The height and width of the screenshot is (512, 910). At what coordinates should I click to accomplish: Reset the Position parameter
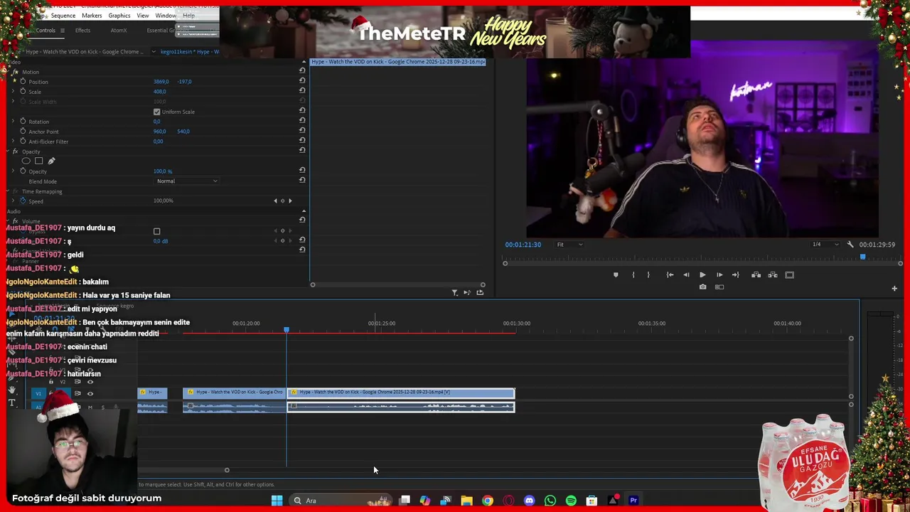[x=302, y=80]
